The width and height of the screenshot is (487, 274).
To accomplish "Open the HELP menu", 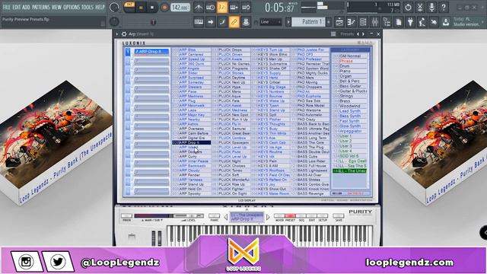I will [100, 7].
